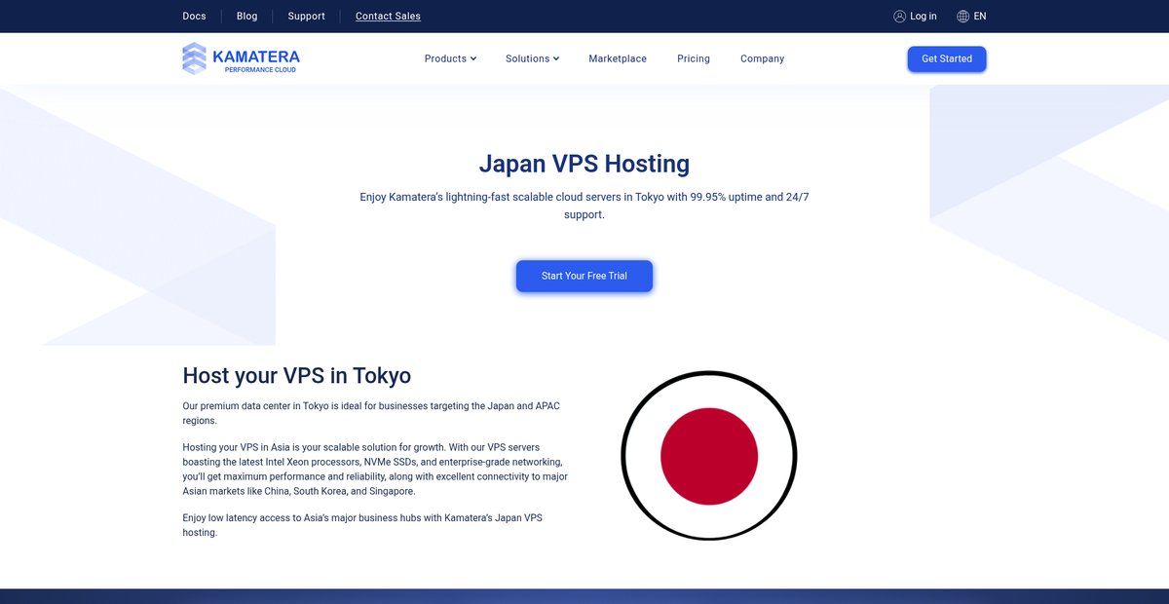Click the Japan VPS Hosting heading
Screen dimensions: 1169x604
point(584,164)
